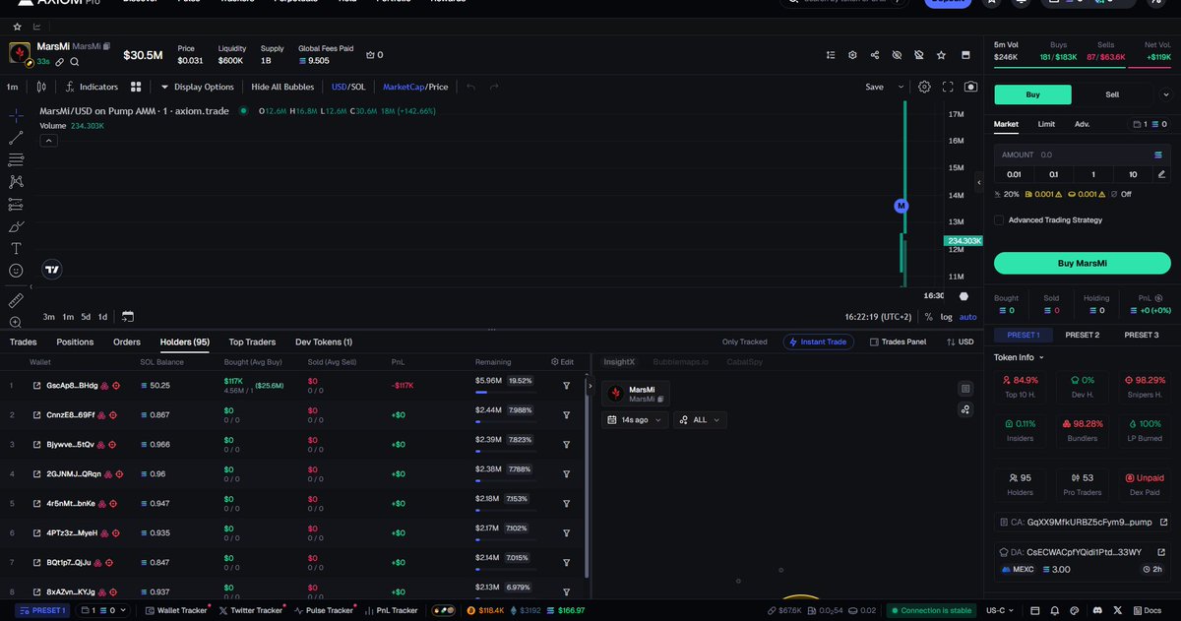Collapse the chart legend chevron
This screenshot has width=1181, height=621.
click(48, 141)
